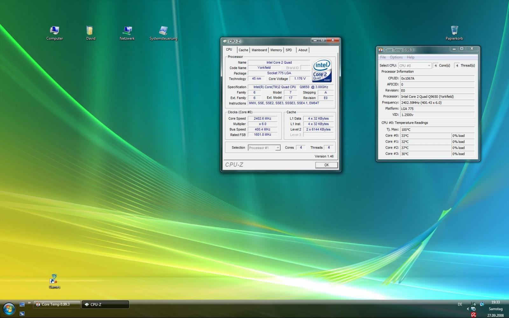Open the Options menu in Core Temp
The height and width of the screenshot is (318, 509).
click(396, 57)
